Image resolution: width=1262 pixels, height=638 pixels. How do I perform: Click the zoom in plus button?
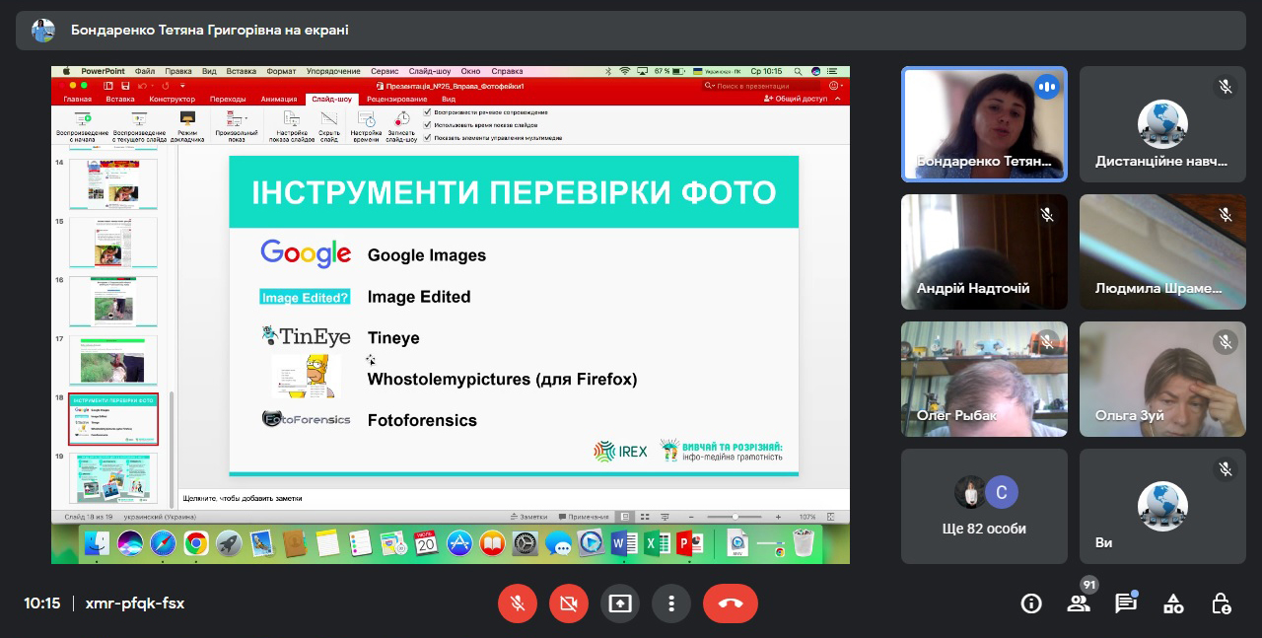pos(778,517)
